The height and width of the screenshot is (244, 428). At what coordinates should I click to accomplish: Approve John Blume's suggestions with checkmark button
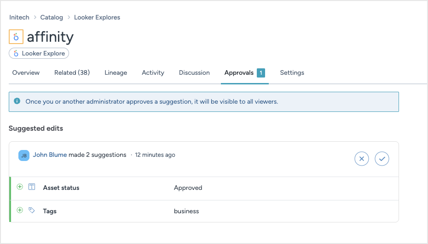point(382,159)
